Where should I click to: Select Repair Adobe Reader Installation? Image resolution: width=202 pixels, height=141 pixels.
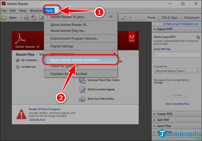point(81,60)
